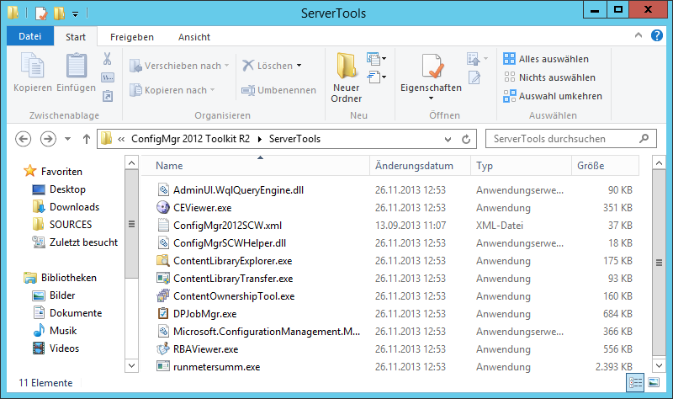Image resolution: width=673 pixels, height=399 pixels.
Task: Click the ContentOwnershipTool.exe file icon
Action: [x=163, y=296]
